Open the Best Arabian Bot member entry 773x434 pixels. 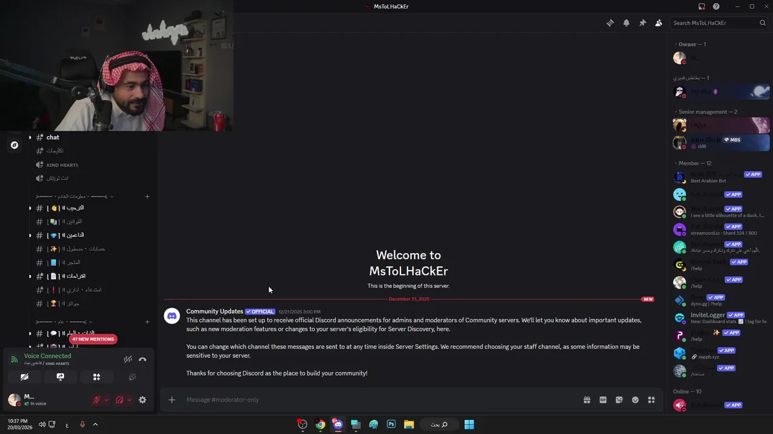tap(720, 177)
